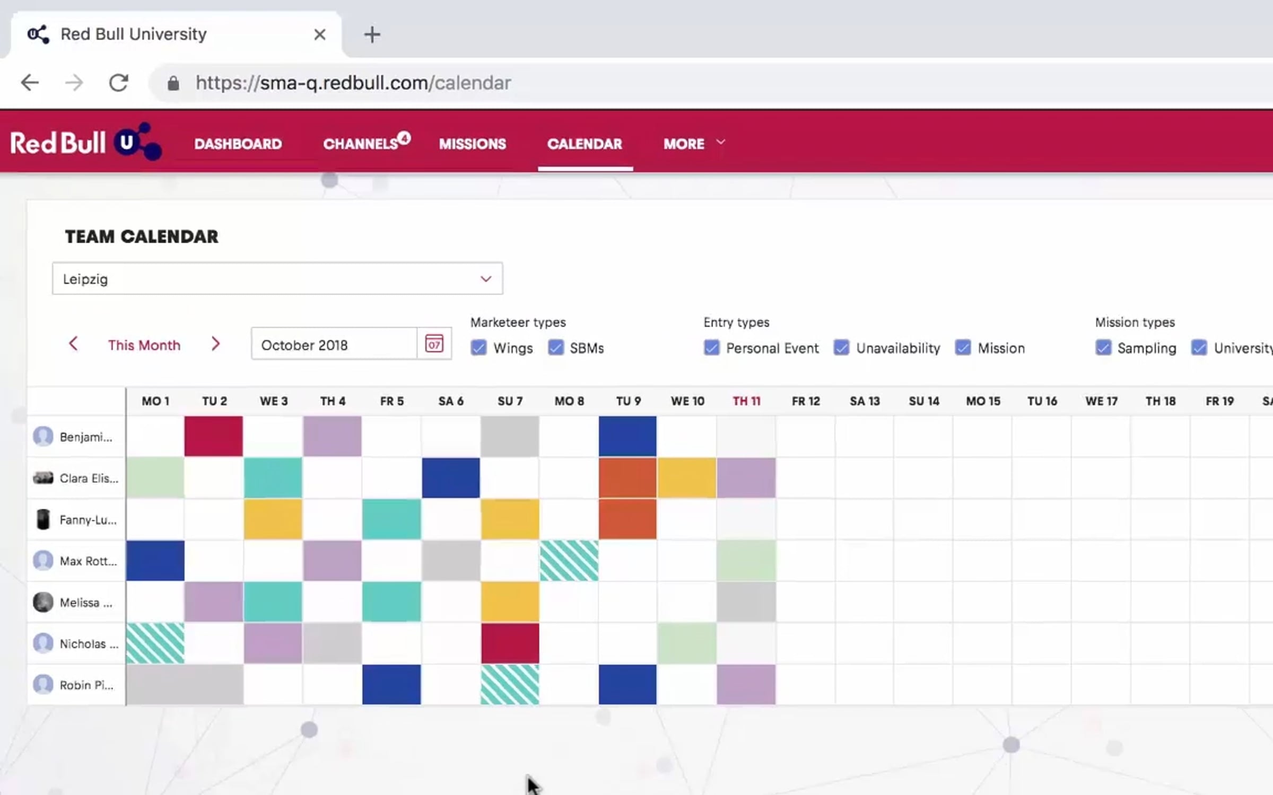Go back with browser back arrow
The image size is (1273, 795).
pos(30,83)
